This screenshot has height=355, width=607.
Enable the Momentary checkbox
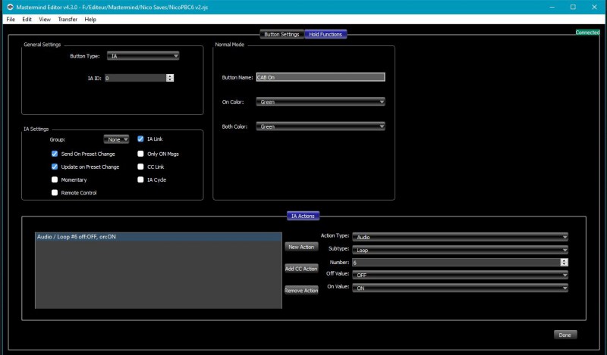pyautogui.click(x=55, y=180)
